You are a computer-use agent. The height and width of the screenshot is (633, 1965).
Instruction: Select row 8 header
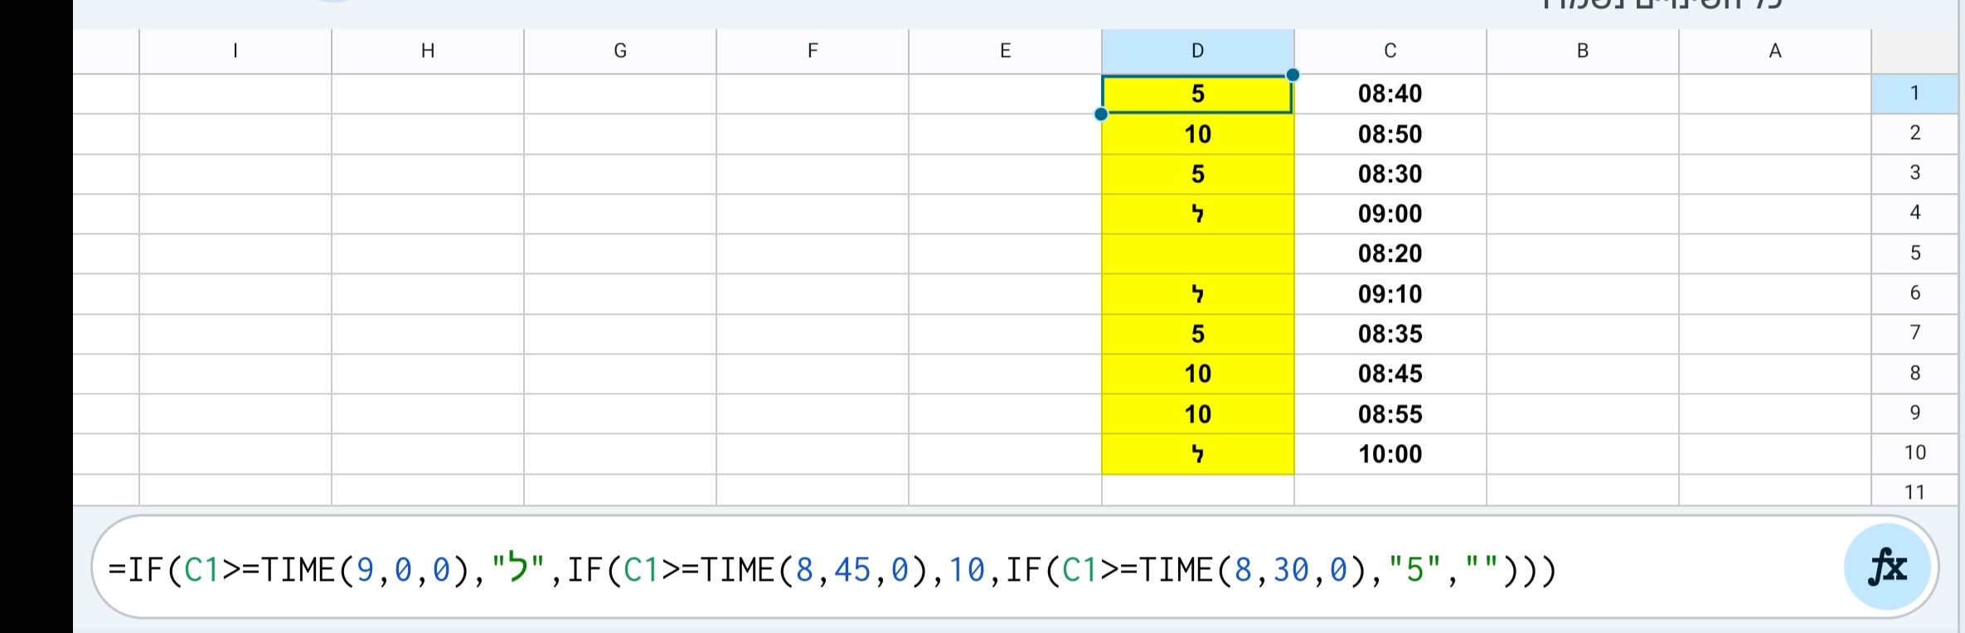[x=1915, y=374]
